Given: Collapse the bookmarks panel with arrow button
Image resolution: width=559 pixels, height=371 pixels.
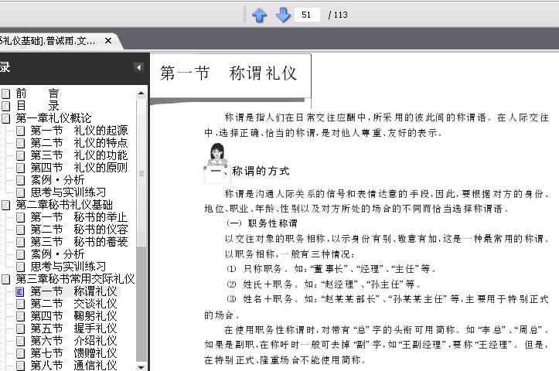Looking at the screenshot, I should pos(138,67).
